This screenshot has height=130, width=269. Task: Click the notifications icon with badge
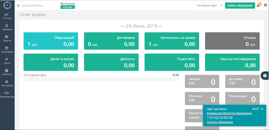259,5
